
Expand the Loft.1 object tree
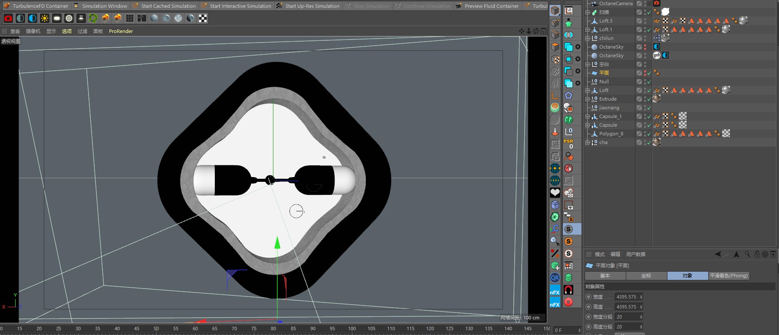(588, 30)
